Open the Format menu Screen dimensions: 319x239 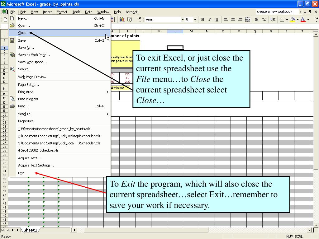(x=62, y=12)
